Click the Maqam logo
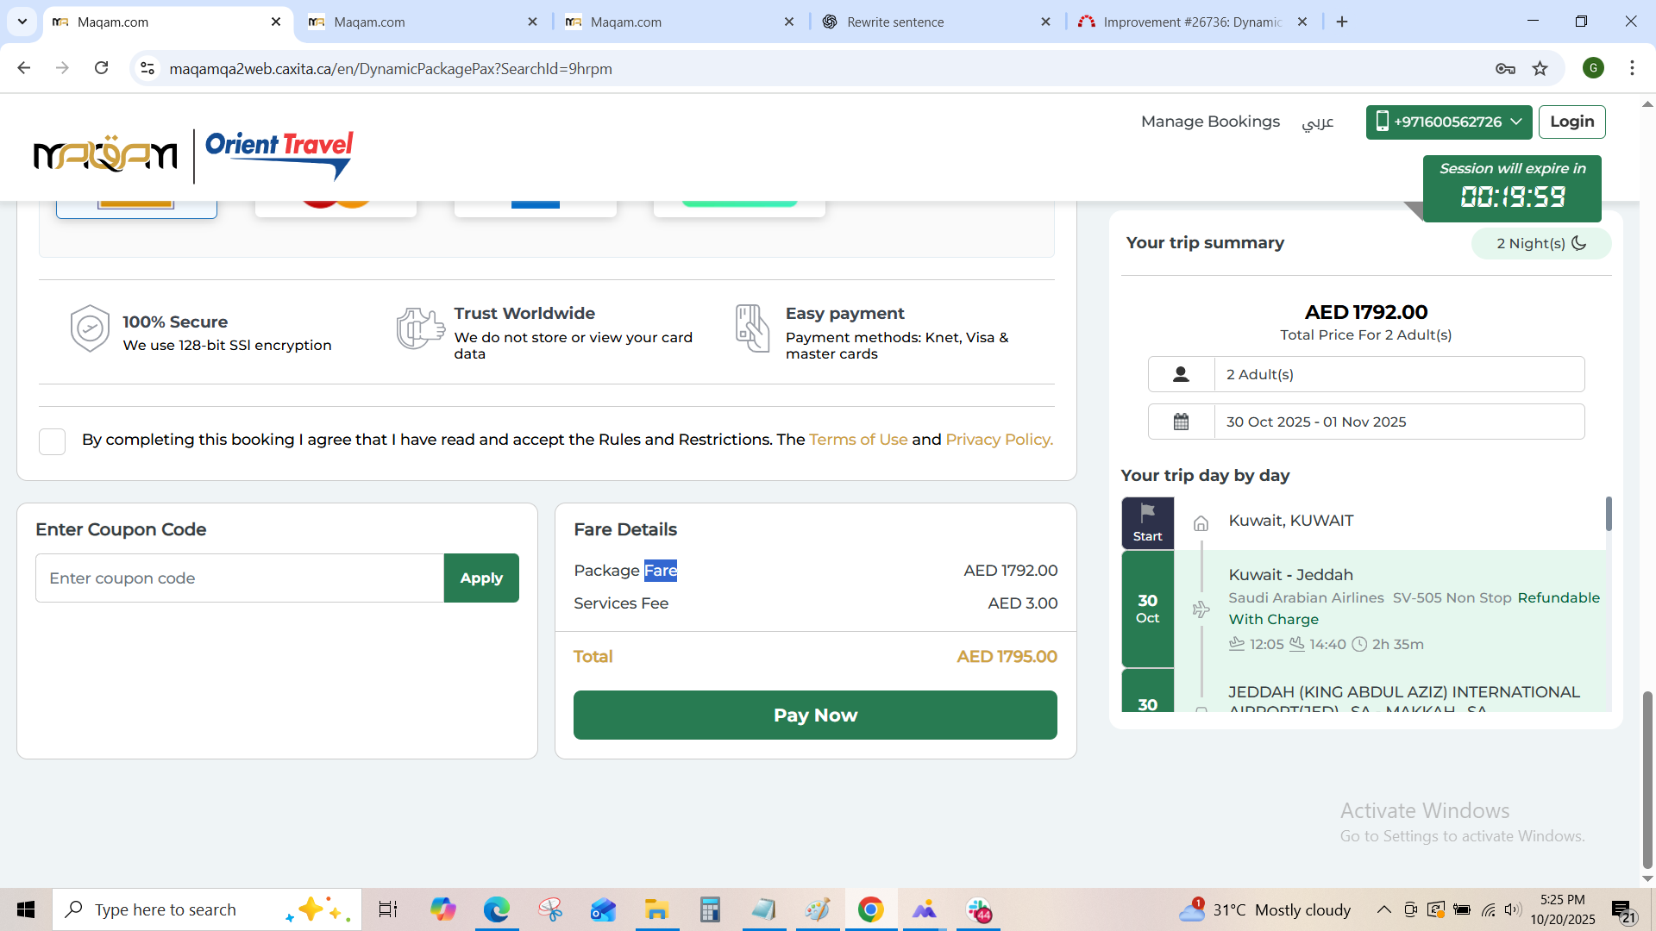1656x931 pixels. [x=105, y=155]
